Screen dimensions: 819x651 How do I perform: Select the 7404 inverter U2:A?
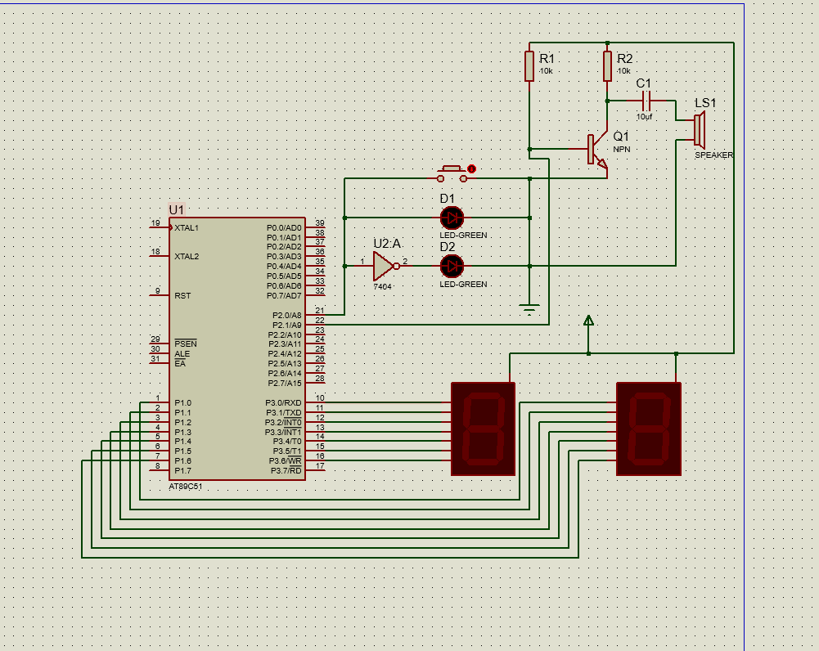coord(385,267)
